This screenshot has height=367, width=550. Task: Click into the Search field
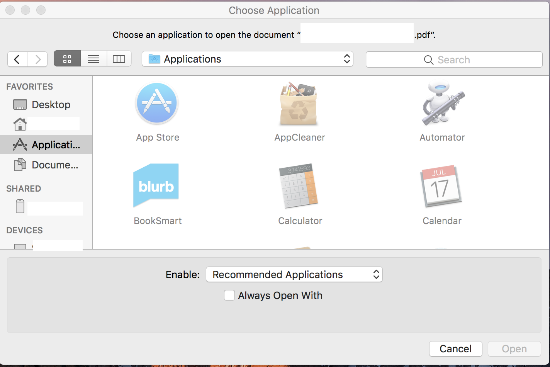click(454, 59)
